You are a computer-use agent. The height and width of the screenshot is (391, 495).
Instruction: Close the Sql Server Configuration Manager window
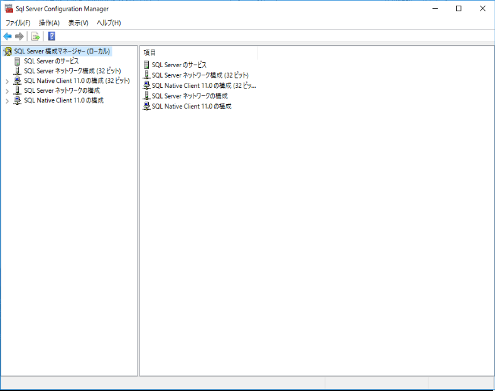click(x=482, y=9)
